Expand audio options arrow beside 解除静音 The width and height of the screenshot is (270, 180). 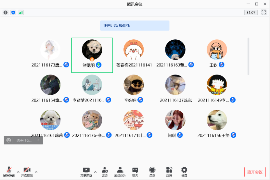[18, 172]
